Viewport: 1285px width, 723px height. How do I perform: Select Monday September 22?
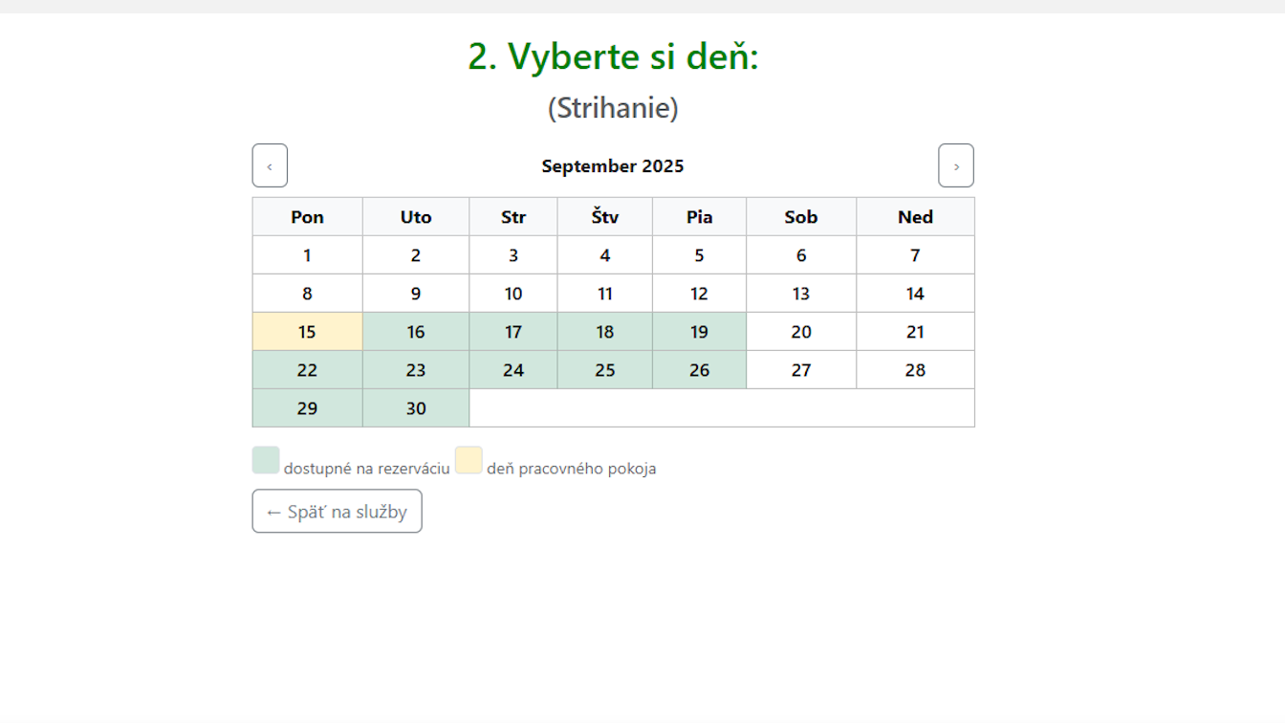tap(307, 370)
